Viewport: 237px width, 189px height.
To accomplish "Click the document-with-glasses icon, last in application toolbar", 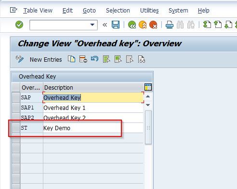I will coord(142,59).
